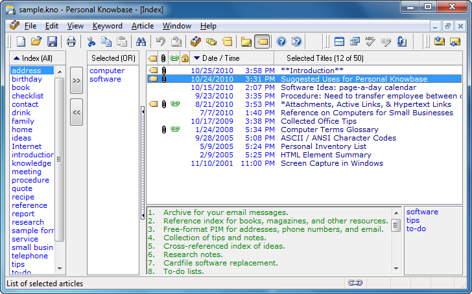This screenshot has height=294, width=472.
Task: Cut selection with the scissors icon
Action: click(91, 41)
